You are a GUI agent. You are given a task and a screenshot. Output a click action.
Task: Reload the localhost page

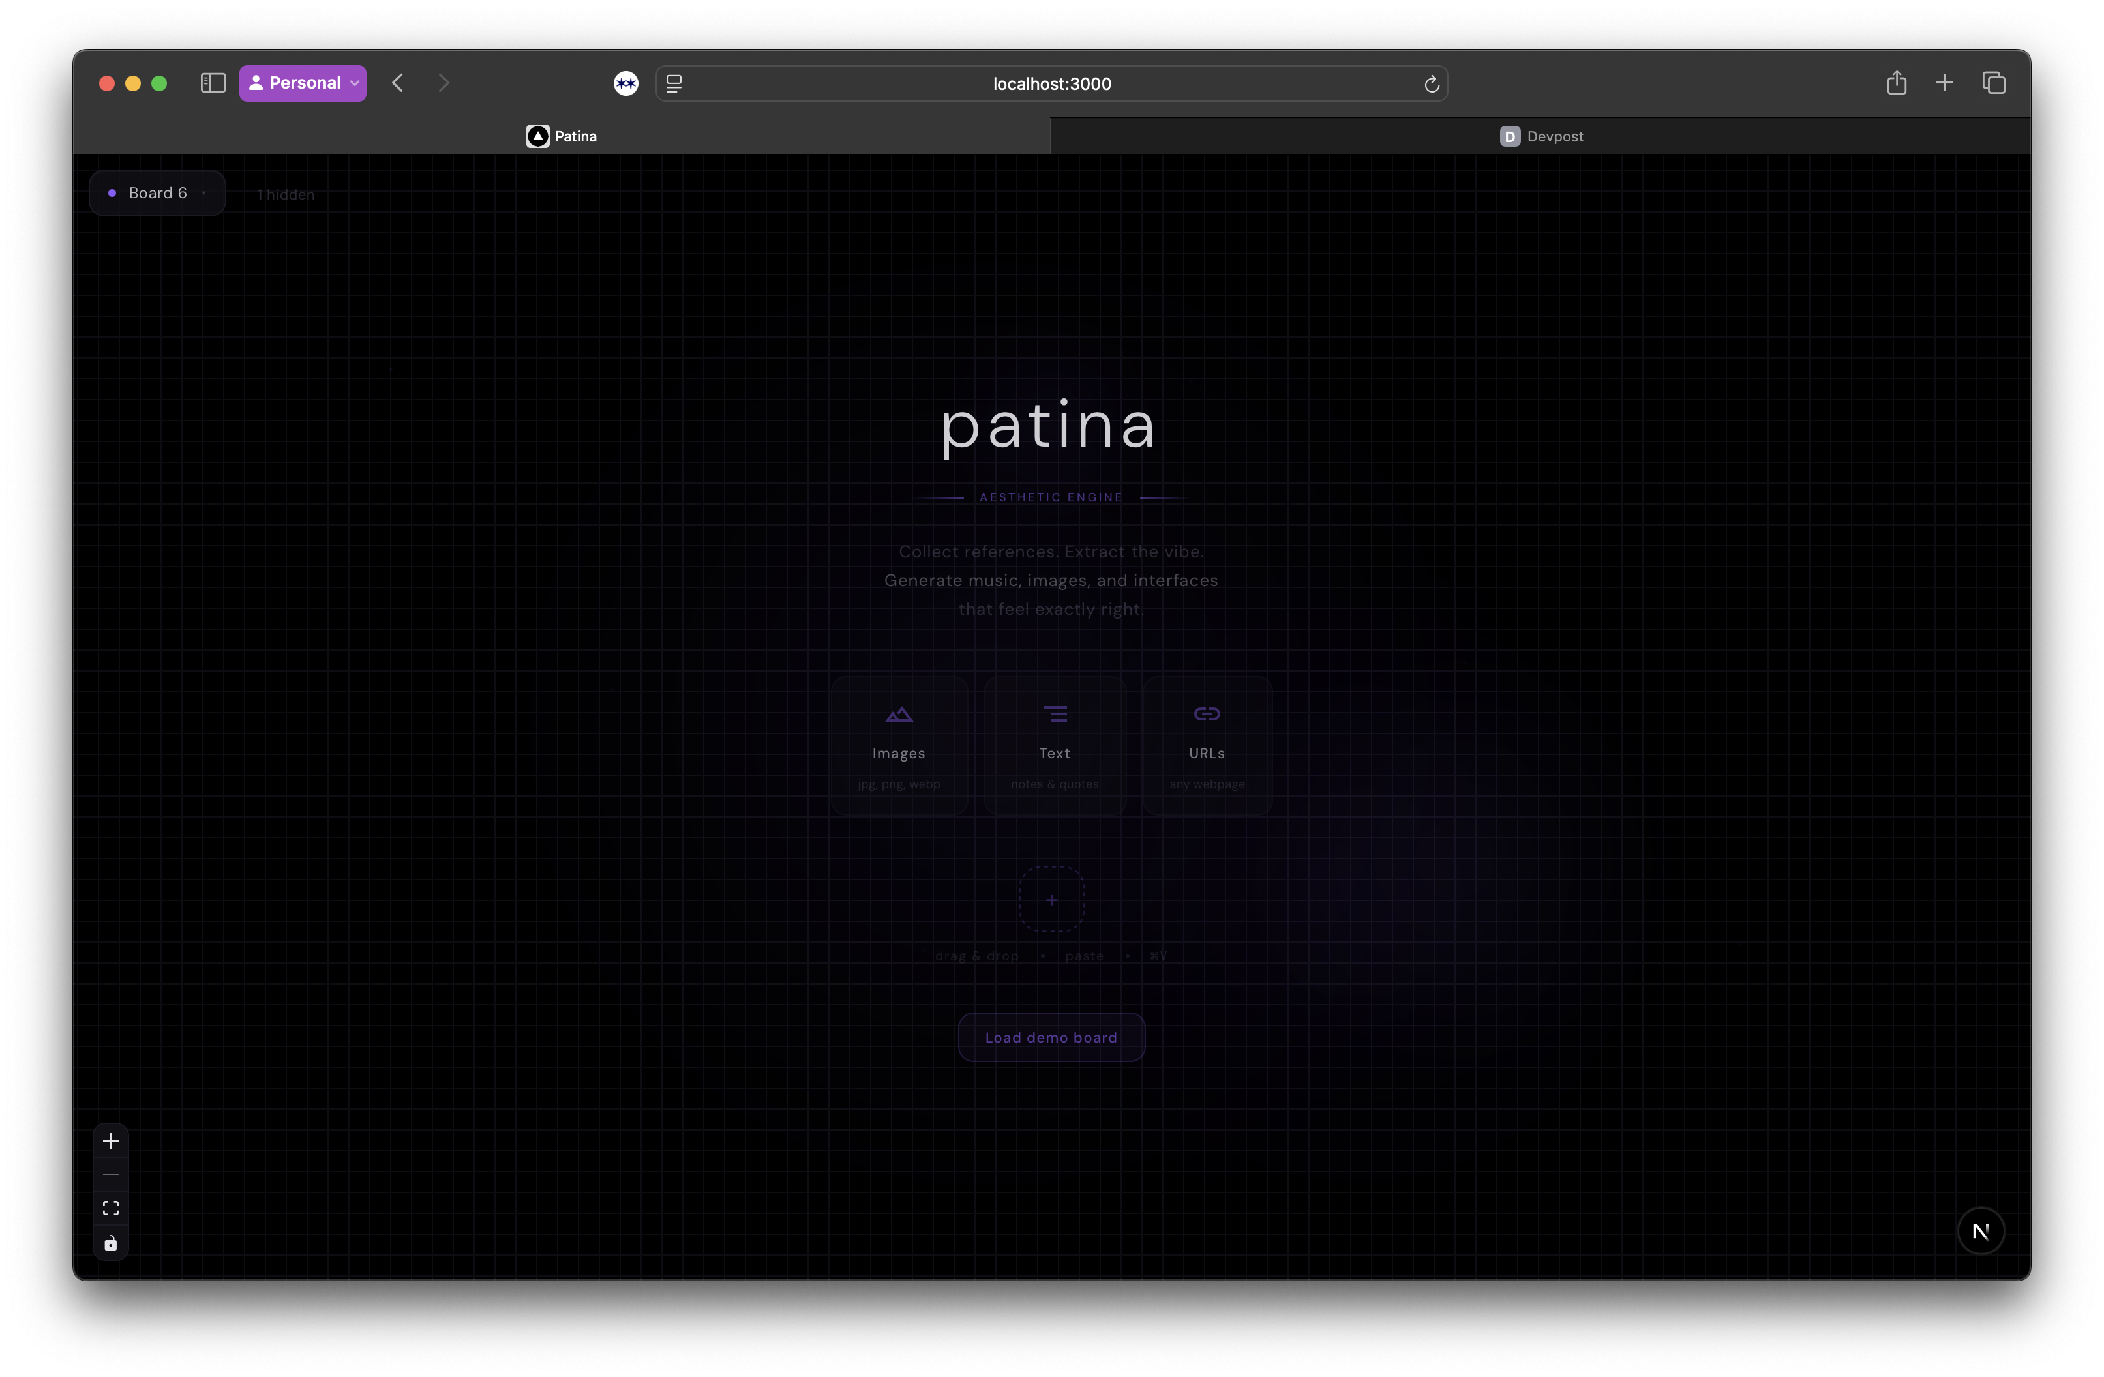(1431, 84)
